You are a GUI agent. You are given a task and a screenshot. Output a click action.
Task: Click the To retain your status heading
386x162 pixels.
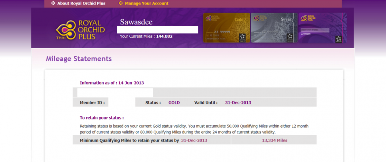(x=102, y=118)
